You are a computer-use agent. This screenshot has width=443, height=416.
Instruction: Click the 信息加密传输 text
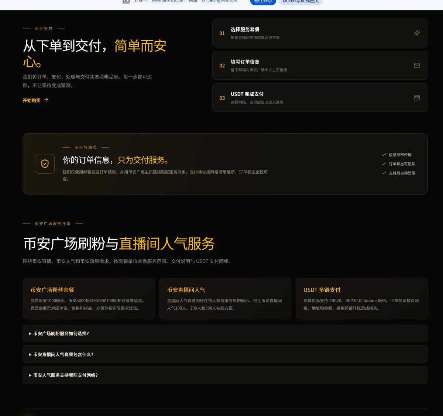[400, 155]
